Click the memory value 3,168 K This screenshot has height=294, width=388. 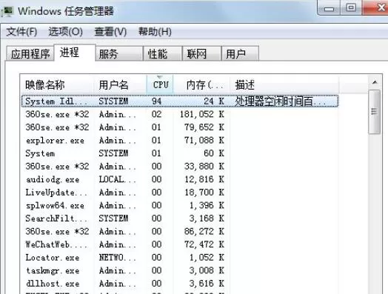tap(207, 218)
